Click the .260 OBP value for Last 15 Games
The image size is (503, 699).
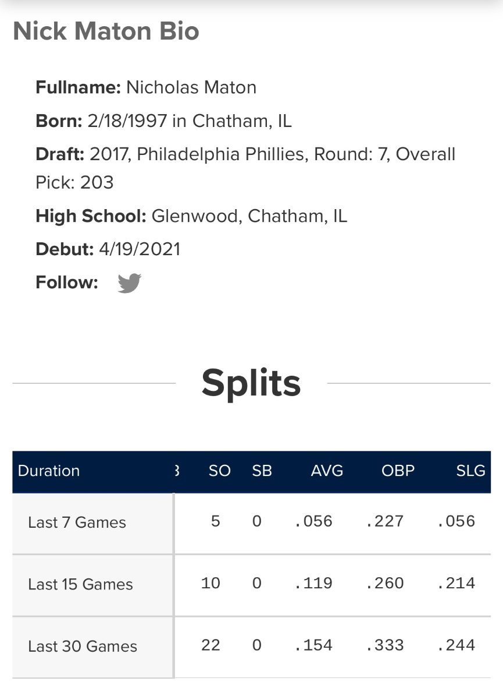click(x=385, y=583)
